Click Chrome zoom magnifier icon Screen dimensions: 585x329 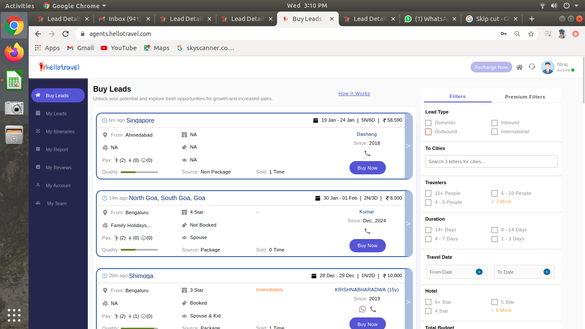tap(517, 34)
